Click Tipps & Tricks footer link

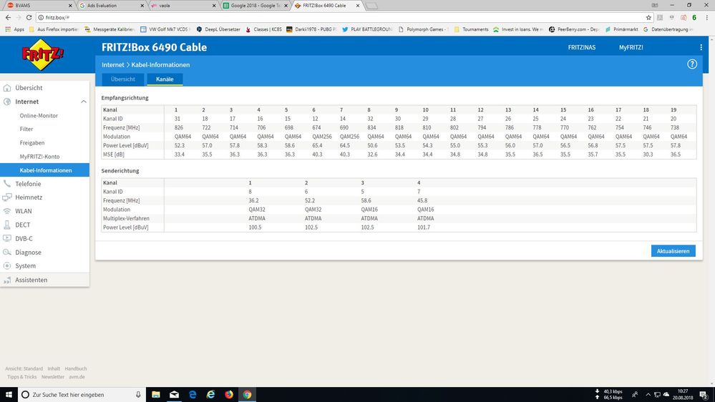(x=22, y=377)
